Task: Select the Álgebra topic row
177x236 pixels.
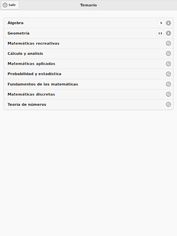Action: point(88,23)
